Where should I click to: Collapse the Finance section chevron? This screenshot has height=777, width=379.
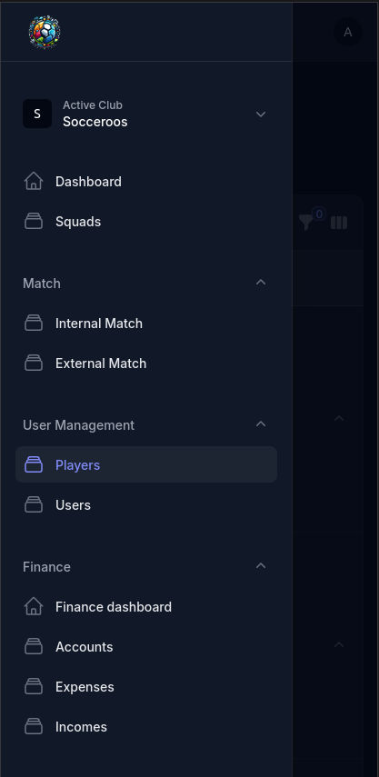coord(261,566)
